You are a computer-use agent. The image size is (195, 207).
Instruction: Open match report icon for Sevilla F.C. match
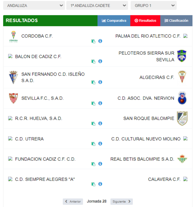[x=93, y=103]
